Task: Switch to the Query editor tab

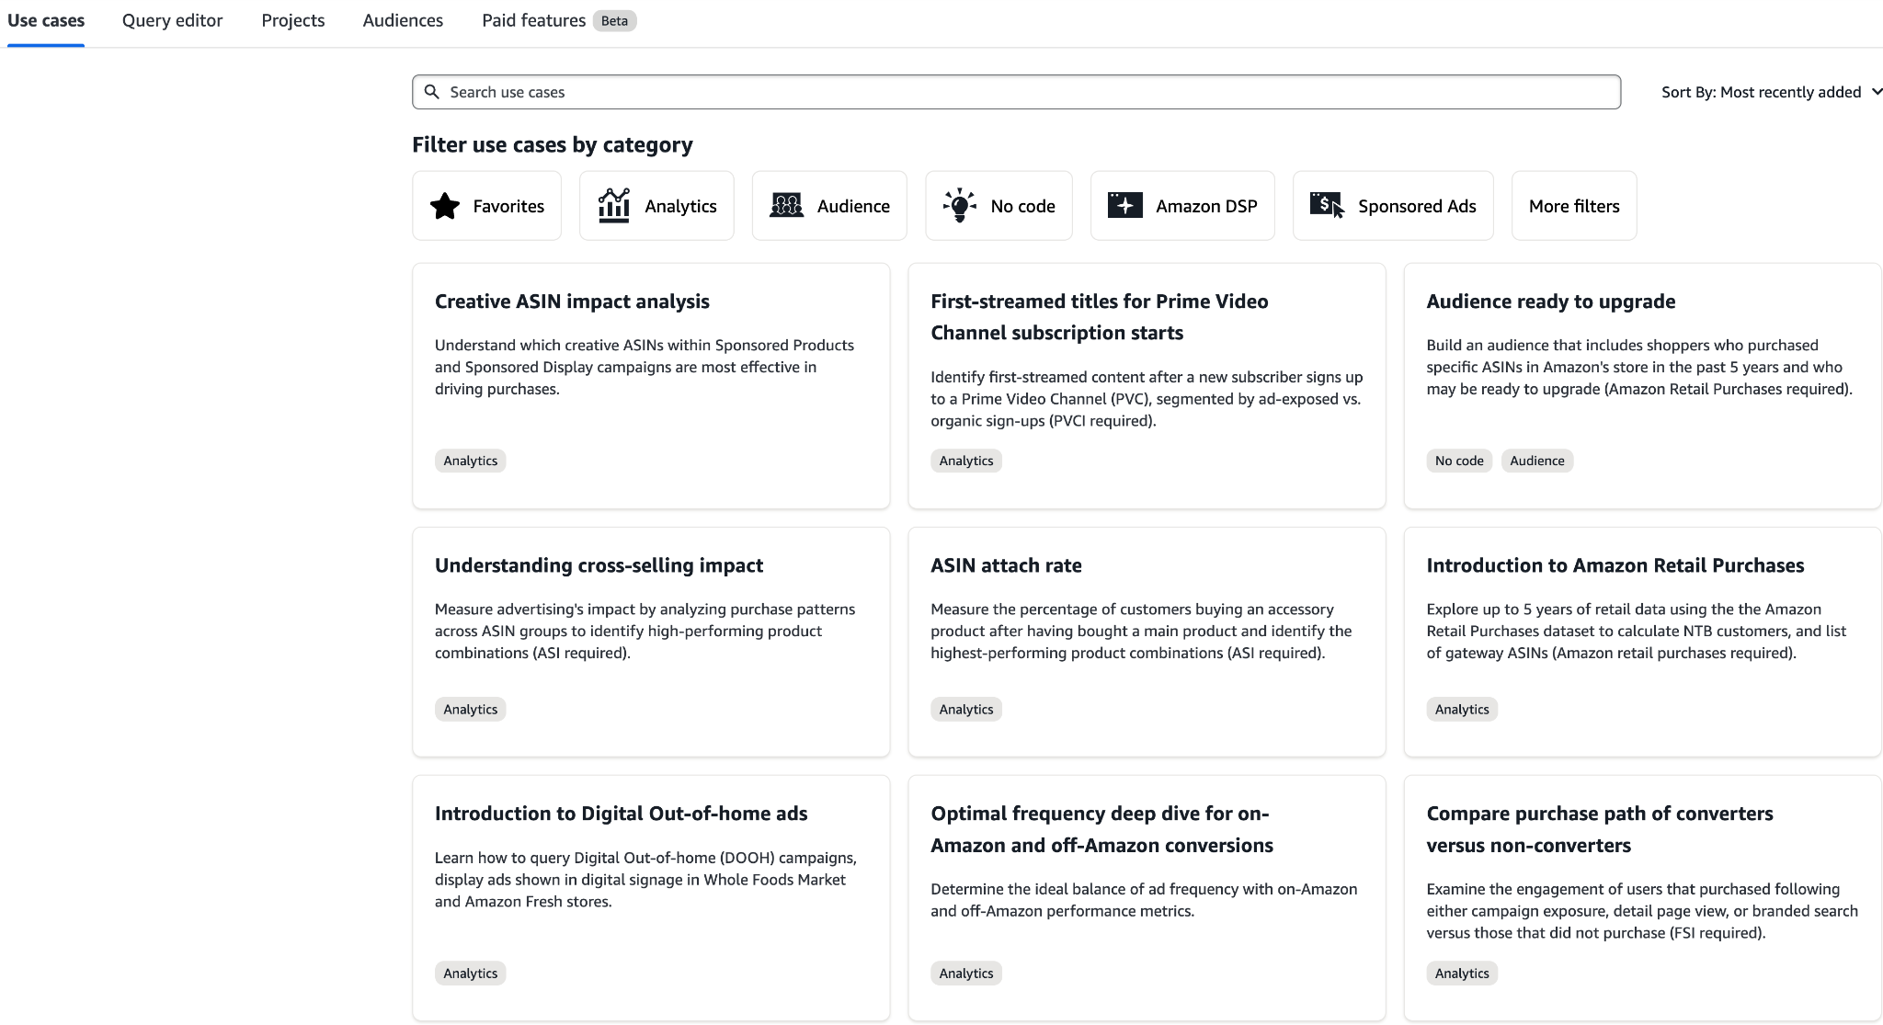Action: tap(172, 20)
